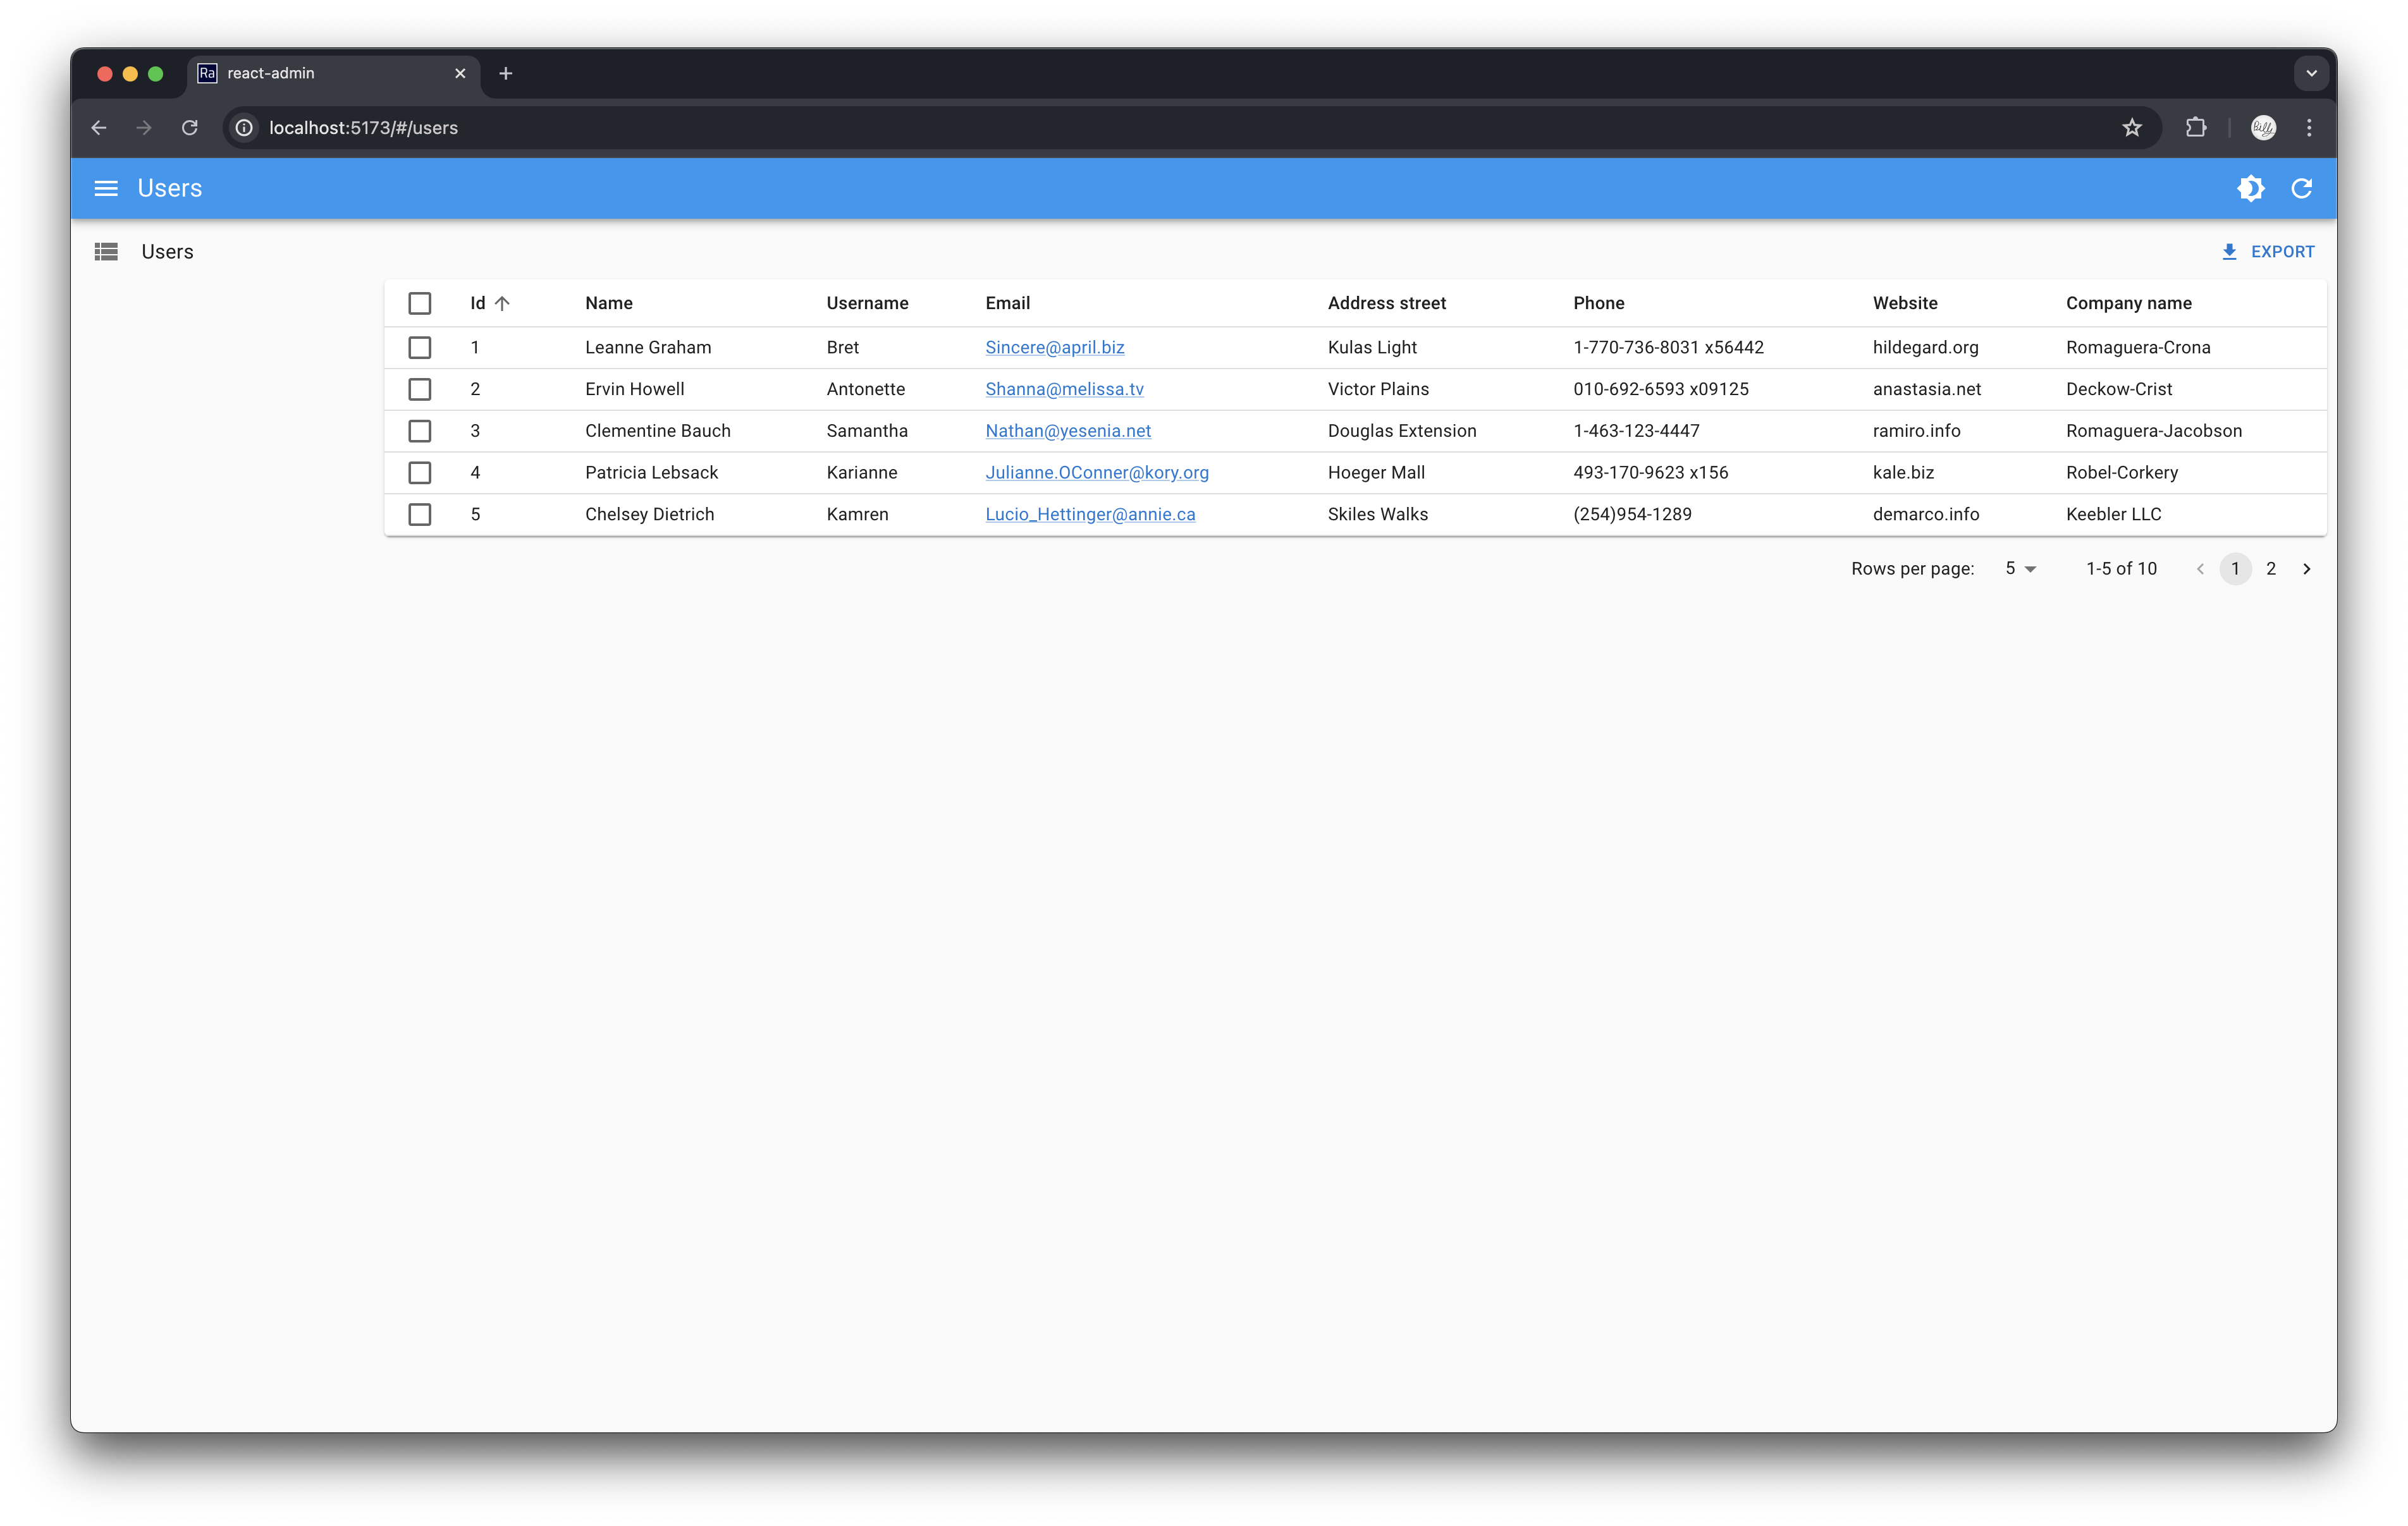The width and height of the screenshot is (2408, 1526).
Task: Click the current page 1 button
Action: pos(2235,569)
